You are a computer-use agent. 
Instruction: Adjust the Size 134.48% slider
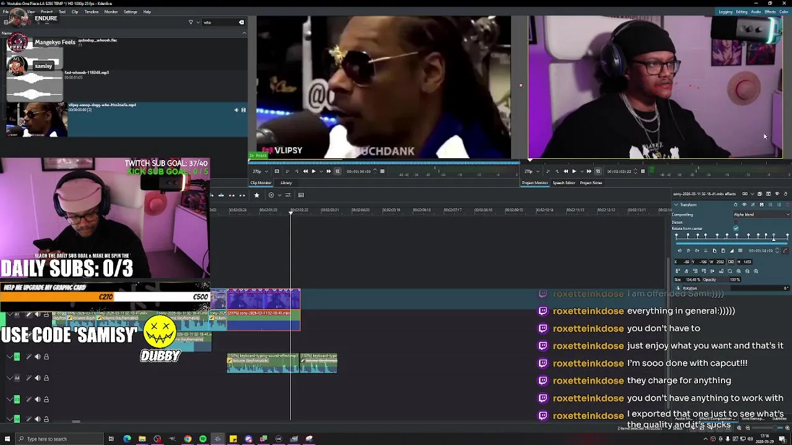(687, 279)
